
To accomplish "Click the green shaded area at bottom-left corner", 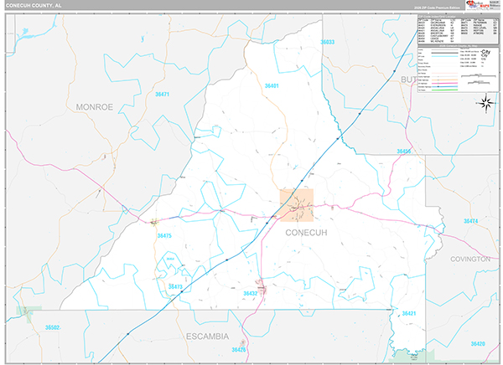I will pos(29,314).
